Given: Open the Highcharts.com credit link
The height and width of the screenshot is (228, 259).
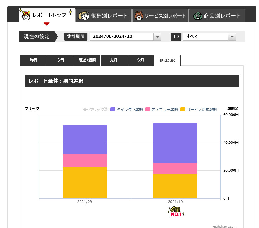Looking at the screenshot, I should click(x=224, y=226).
